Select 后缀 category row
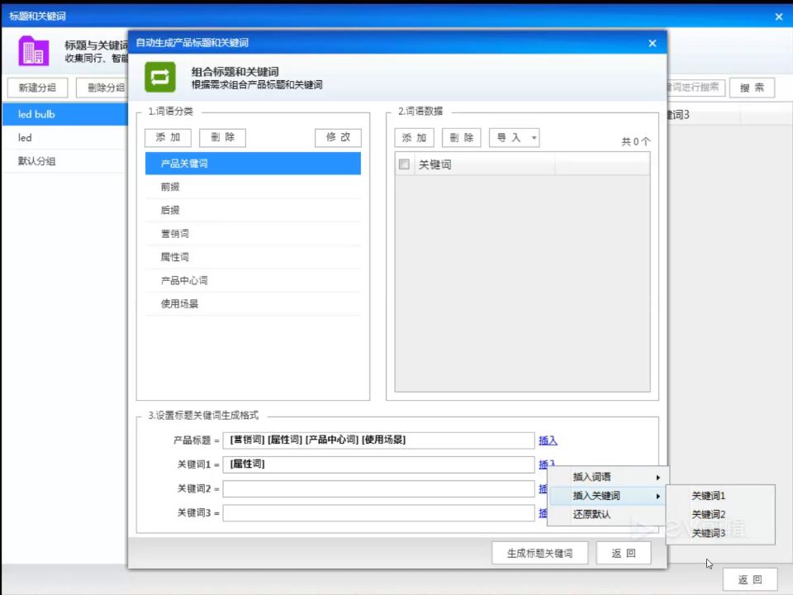 253,210
